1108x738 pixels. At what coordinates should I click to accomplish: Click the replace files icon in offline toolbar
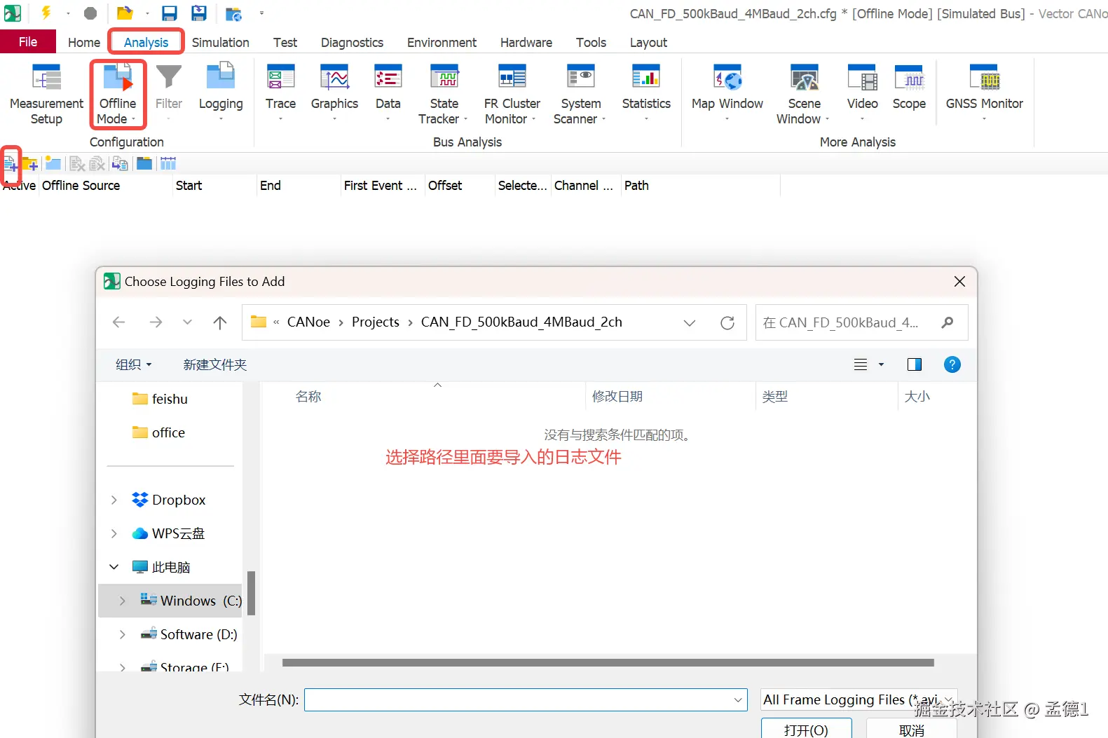(x=120, y=164)
